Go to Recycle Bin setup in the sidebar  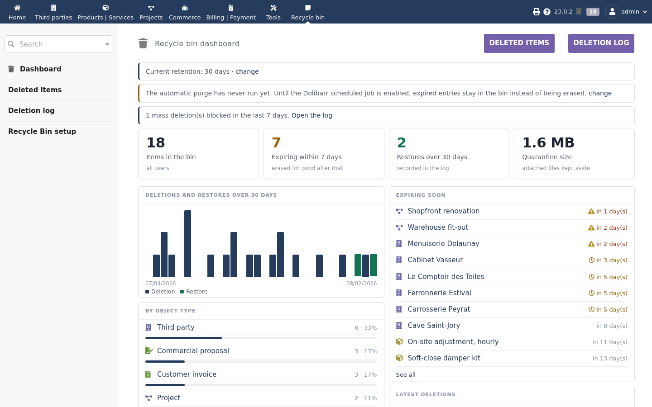[42, 131]
